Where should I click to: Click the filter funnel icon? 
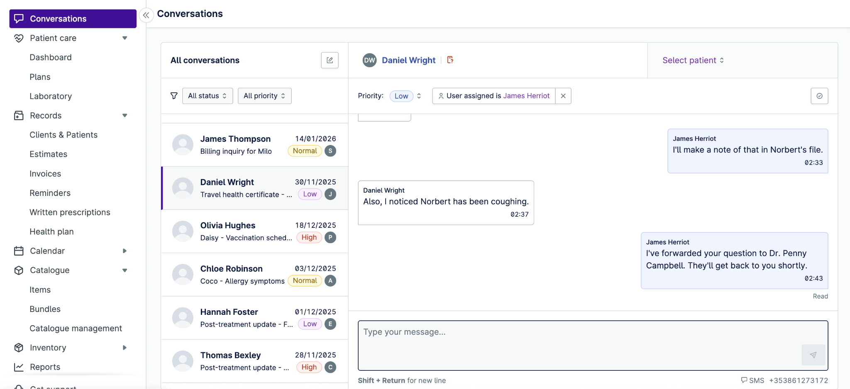(174, 96)
